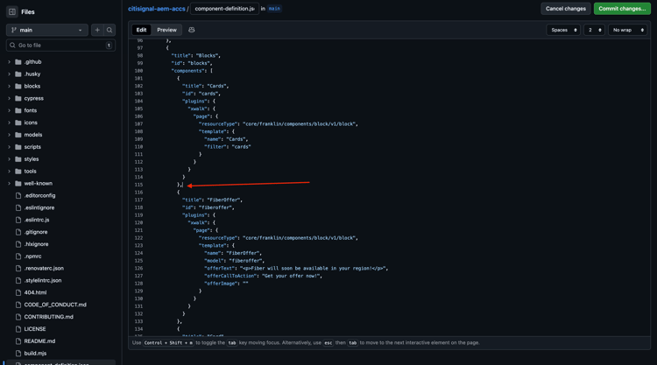The image size is (657, 365).
Task: Open the Spaces indent mode dropdown
Action: [563, 30]
